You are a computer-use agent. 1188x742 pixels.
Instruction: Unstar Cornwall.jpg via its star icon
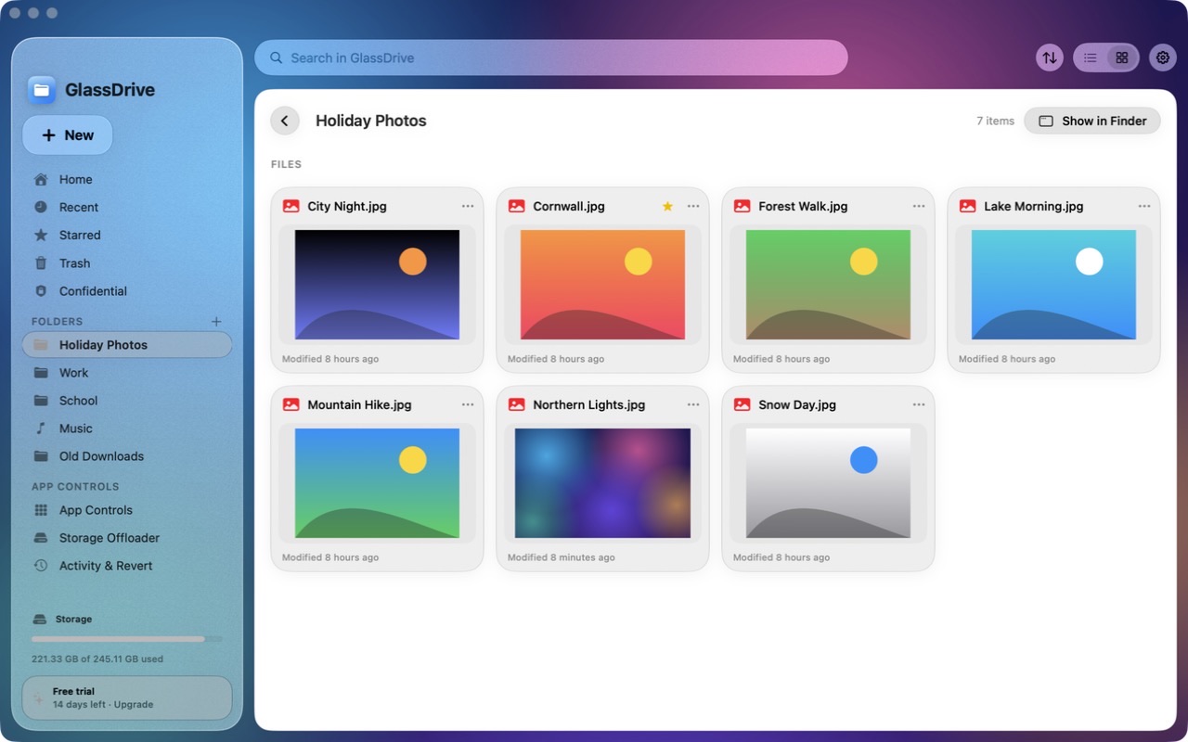pyautogui.click(x=667, y=207)
